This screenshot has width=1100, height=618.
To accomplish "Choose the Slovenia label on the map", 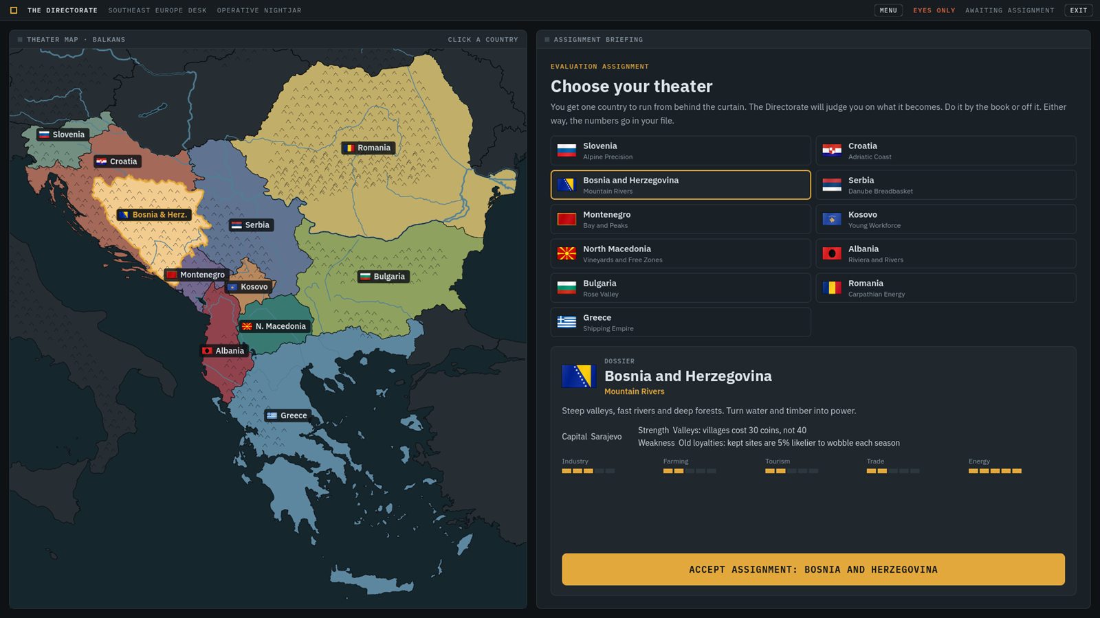I will [x=63, y=135].
